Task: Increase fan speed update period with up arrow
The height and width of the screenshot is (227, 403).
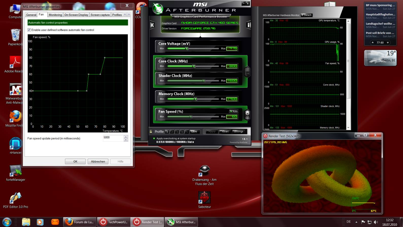Action: [x=126, y=137]
